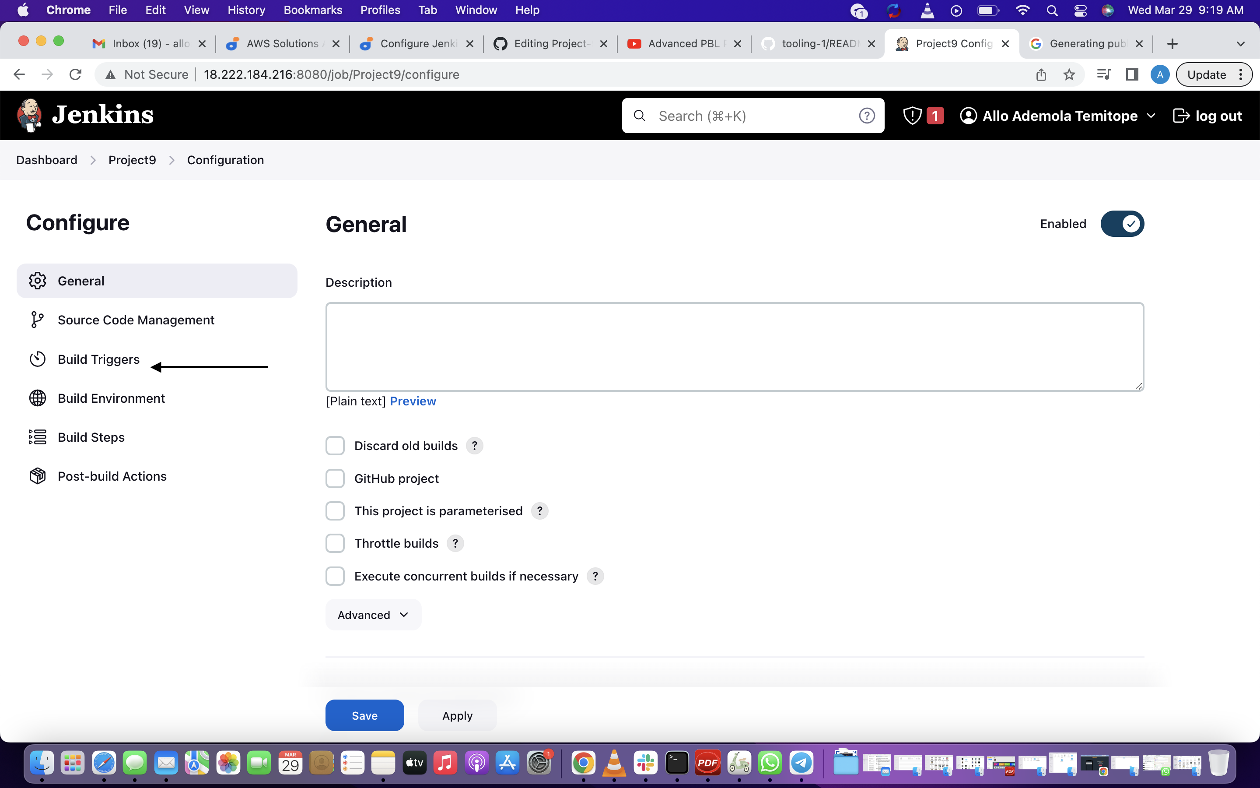Disable the Enabled toggle switch
Image resolution: width=1260 pixels, height=788 pixels.
pos(1122,224)
